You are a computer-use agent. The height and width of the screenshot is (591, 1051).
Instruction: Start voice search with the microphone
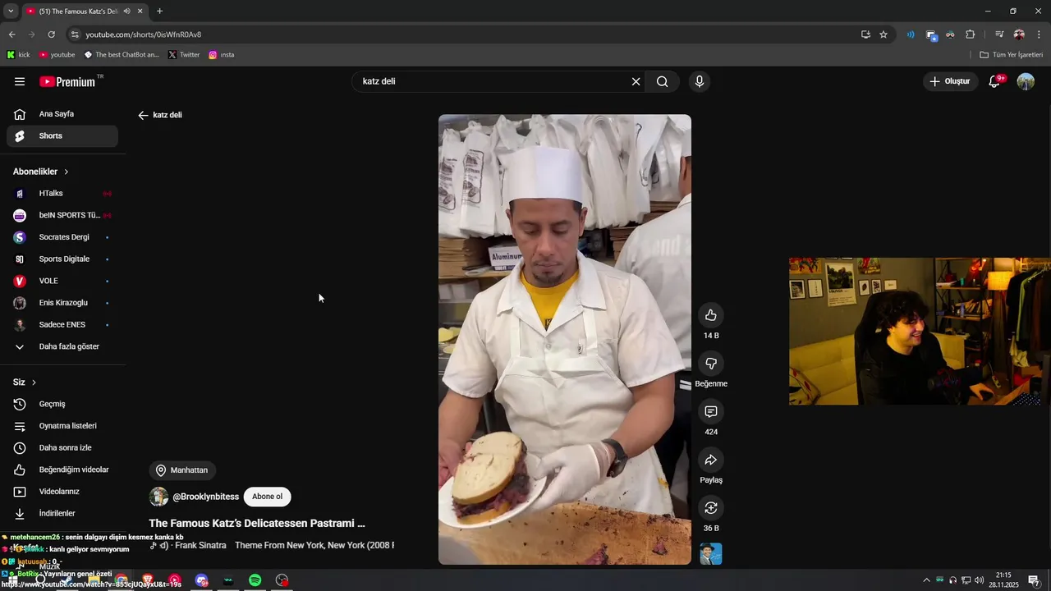pyautogui.click(x=700, y=81)
